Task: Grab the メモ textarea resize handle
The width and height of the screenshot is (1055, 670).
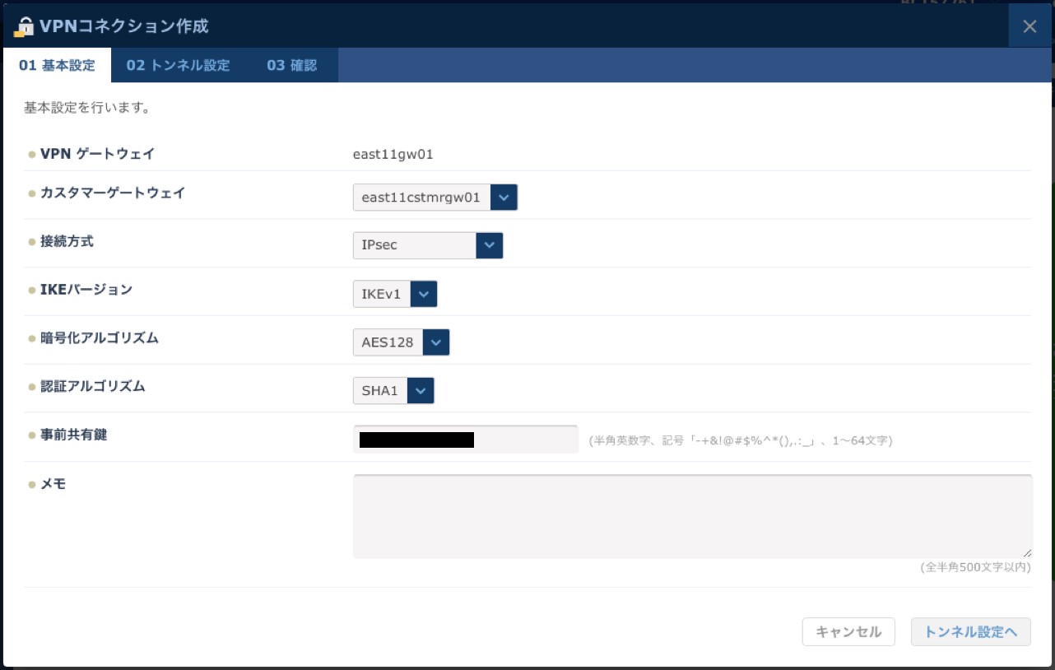Action: (x=1027, y=553)
